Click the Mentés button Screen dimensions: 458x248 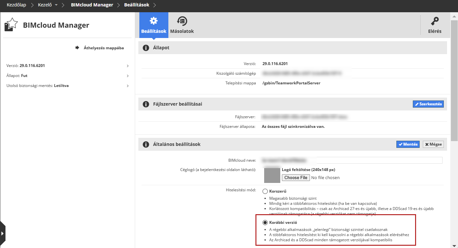408,144
